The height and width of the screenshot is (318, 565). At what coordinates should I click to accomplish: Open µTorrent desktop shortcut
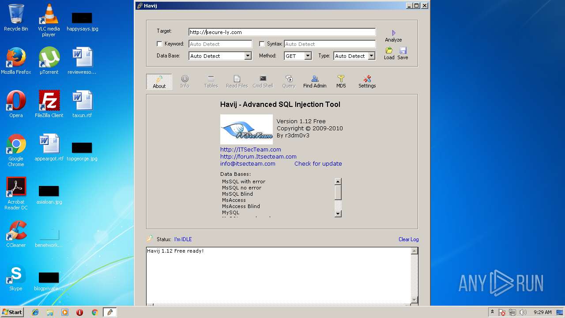[x=49, y=61]
